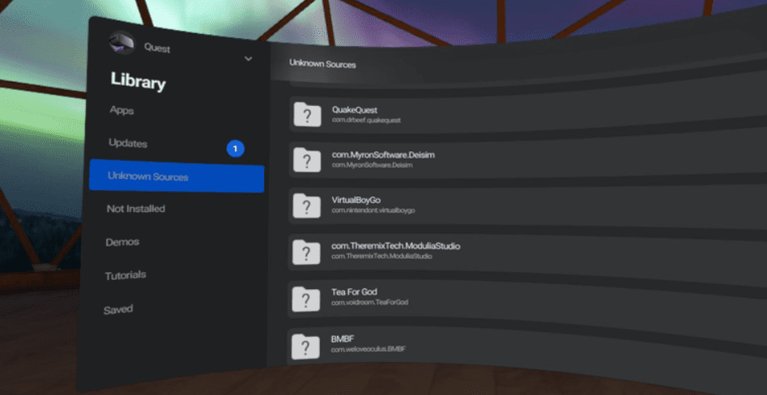Click the com.voidroom.TeaForGod package name
The height and width of the screenshot is (395, 767).
(x=369, y=303)
